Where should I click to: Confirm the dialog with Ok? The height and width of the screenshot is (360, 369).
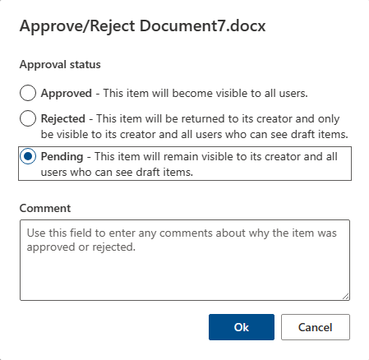[242, 327]
